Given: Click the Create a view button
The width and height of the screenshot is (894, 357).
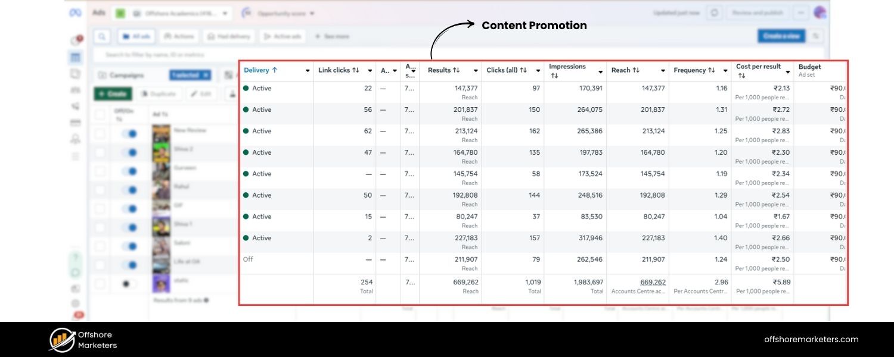Looking at the screenshot, I should (x=781, y=36).
